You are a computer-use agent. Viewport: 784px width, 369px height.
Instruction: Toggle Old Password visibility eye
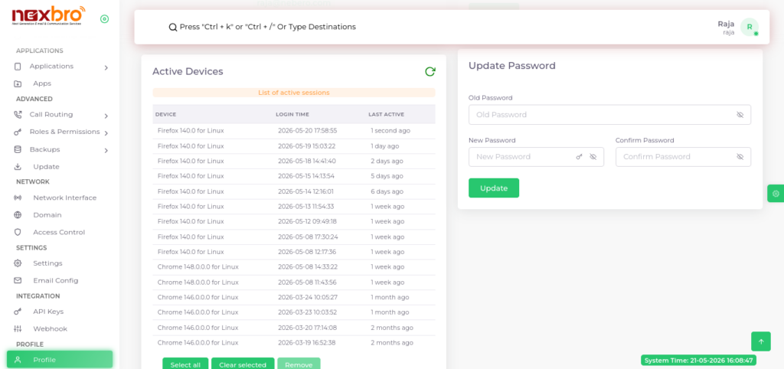pos(740,115)
